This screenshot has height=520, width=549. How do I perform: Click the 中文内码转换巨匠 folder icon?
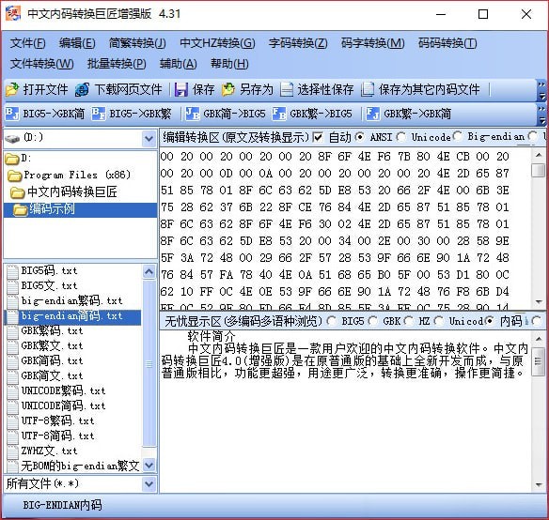pyautogui.click(x=18, y=192)
